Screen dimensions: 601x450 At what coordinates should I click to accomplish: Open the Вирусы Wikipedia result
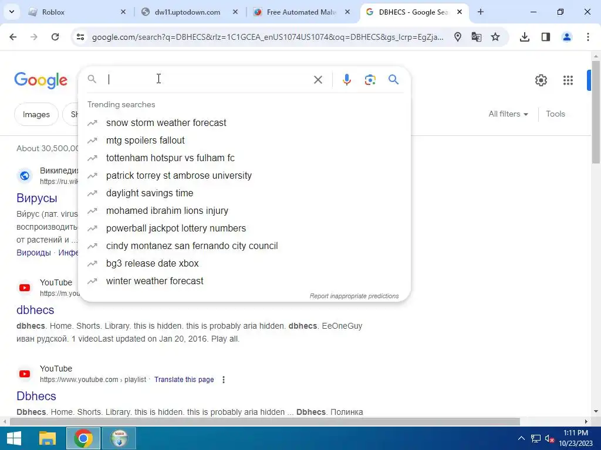(x=37, y=198)
